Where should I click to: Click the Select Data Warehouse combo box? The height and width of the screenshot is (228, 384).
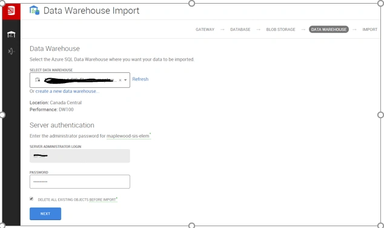coord(80,80)
